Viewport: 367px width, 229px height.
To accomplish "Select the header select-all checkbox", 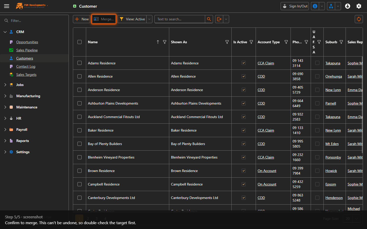I will [x=80, y=42].
